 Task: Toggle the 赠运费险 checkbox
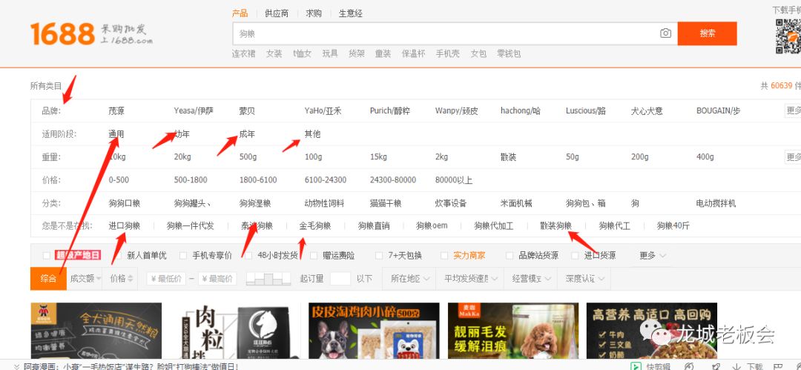(313, 256)
